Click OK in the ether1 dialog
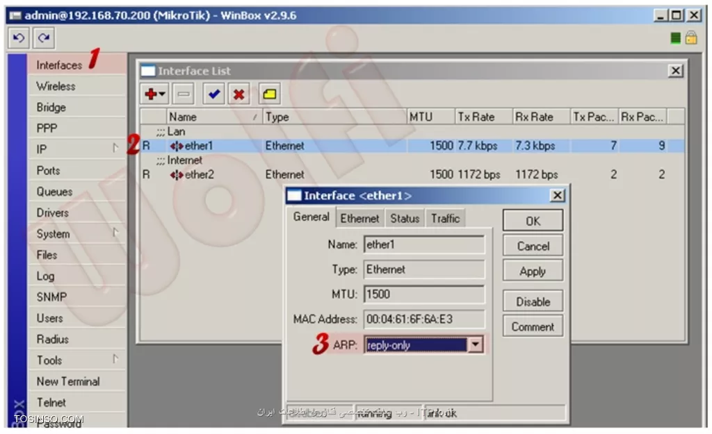 click(x=533, y=220)
